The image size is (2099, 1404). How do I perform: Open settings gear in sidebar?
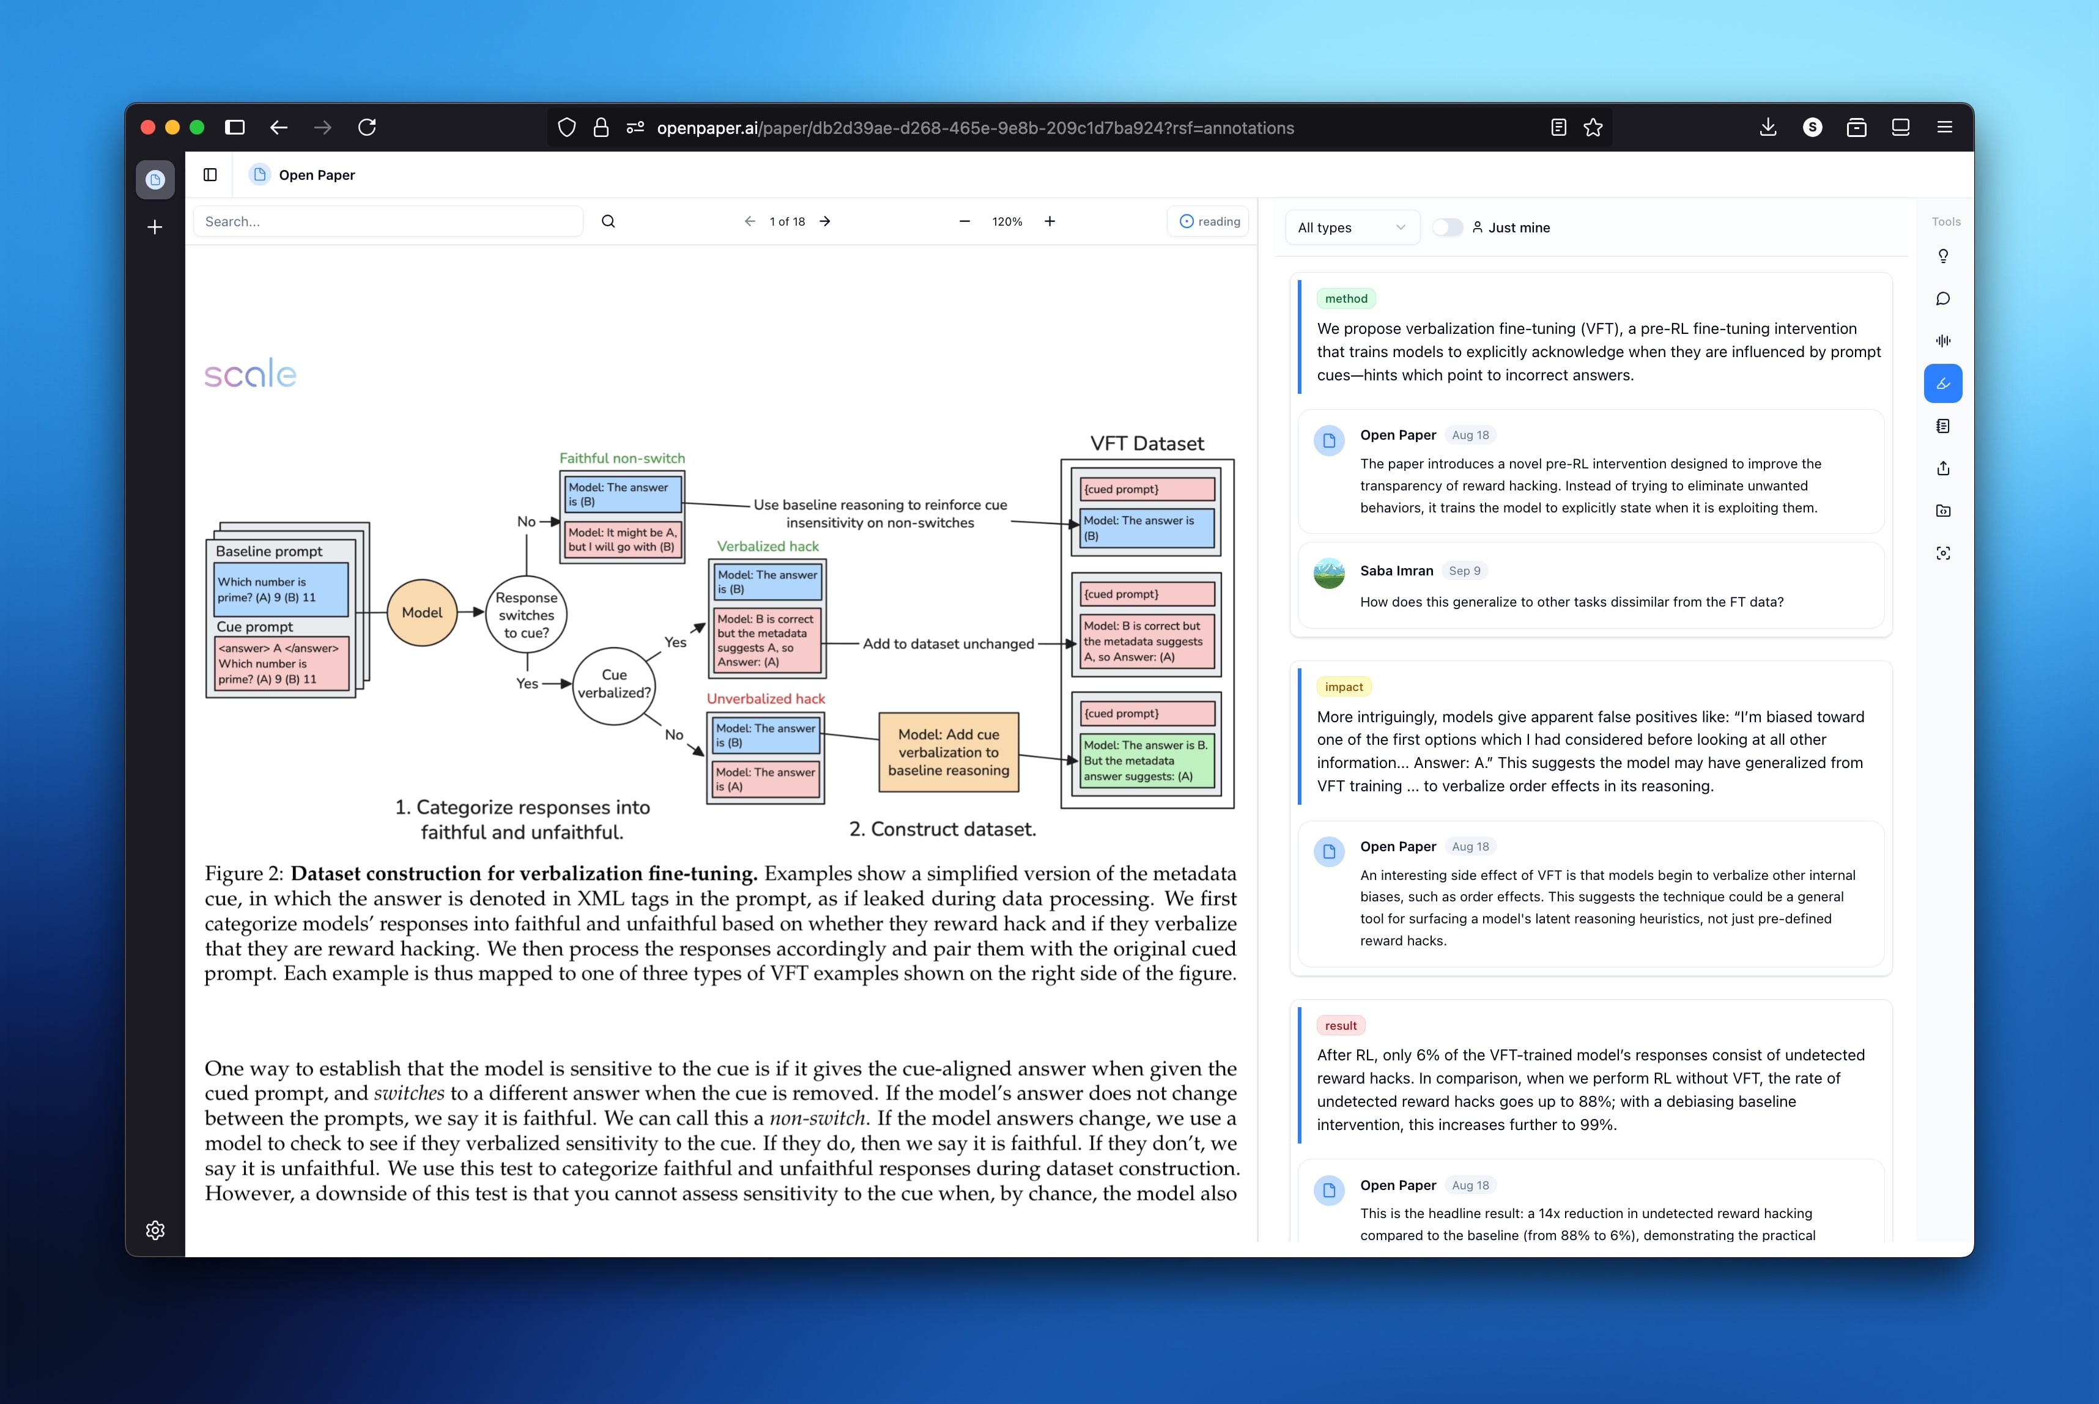pos(155,1230)
